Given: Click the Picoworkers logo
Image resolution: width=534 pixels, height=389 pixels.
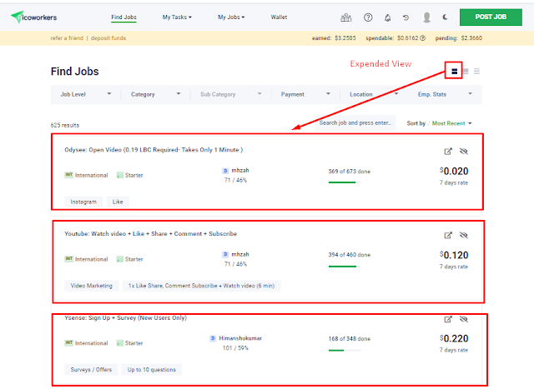Looking at the screenshot, I should coord(33,17).
